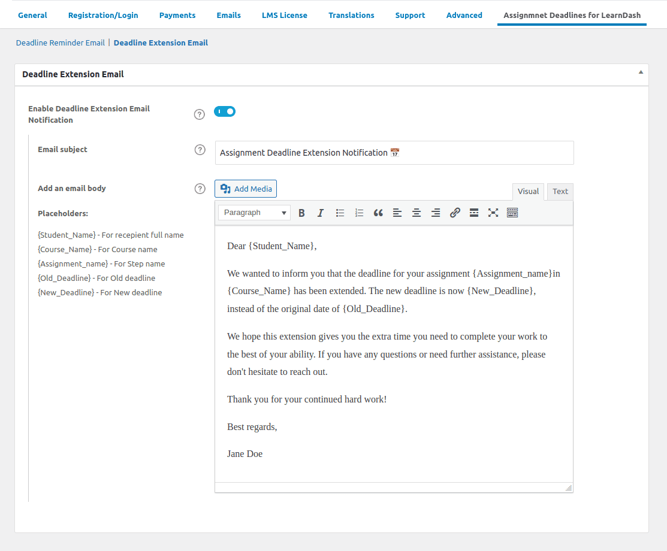Toggle the toolbar kitchen sink icon
The image size is (667, 551).
click(512, 213)
